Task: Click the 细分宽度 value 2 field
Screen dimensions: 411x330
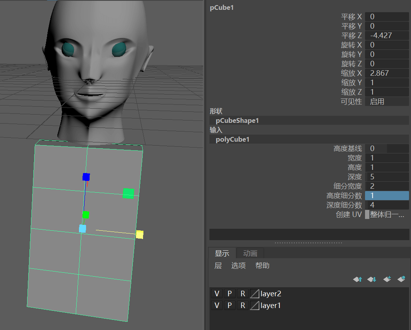Action: [387, 186]
